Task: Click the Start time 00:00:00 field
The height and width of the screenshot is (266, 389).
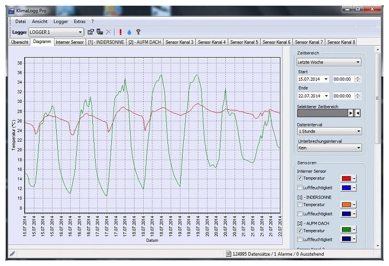Action: pos(343,79)
